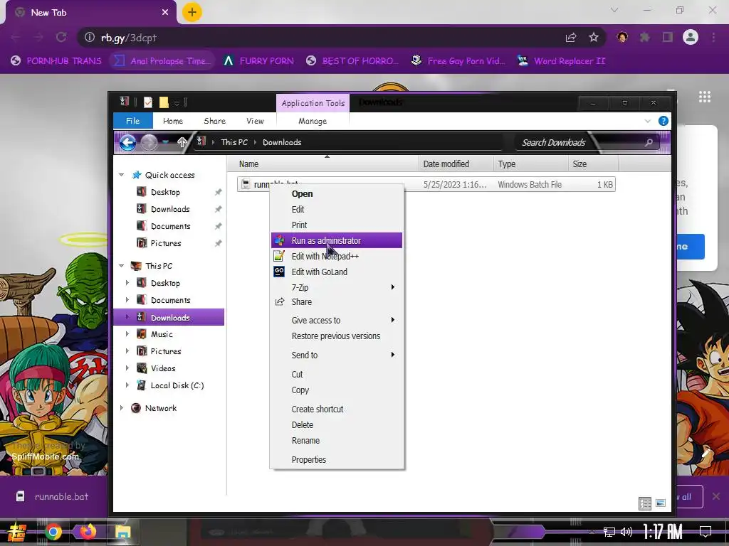Screen dimensions: 729x546
Task: Sort by Type column header
Action: 531,164
